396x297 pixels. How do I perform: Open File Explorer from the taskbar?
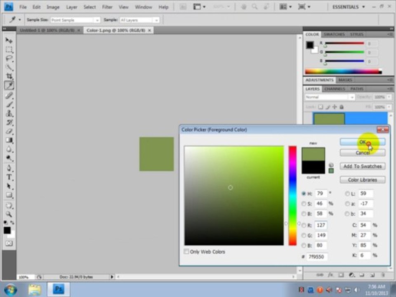[x=35, y=290]
